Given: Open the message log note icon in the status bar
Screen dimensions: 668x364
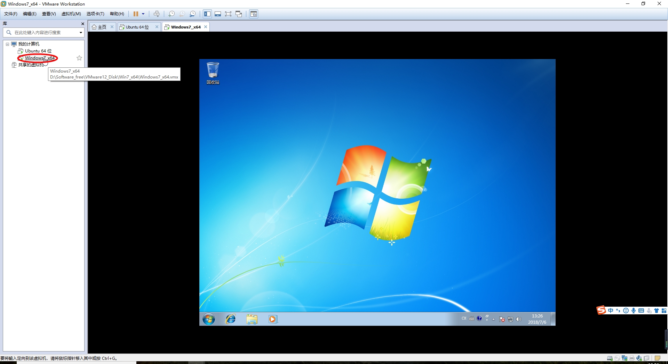Looking at the screenshot, I should 657,358.
